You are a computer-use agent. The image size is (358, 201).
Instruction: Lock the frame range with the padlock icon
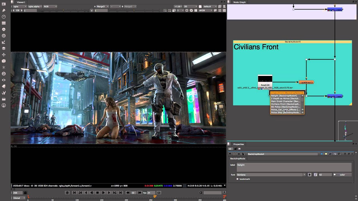tap(25, 193)
